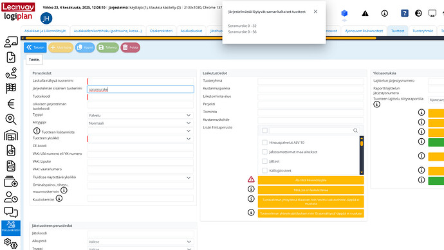The image size is (444, 250).
Task: Click info icon next to Kuutiokerroin
Action: (x=59, y=199)
